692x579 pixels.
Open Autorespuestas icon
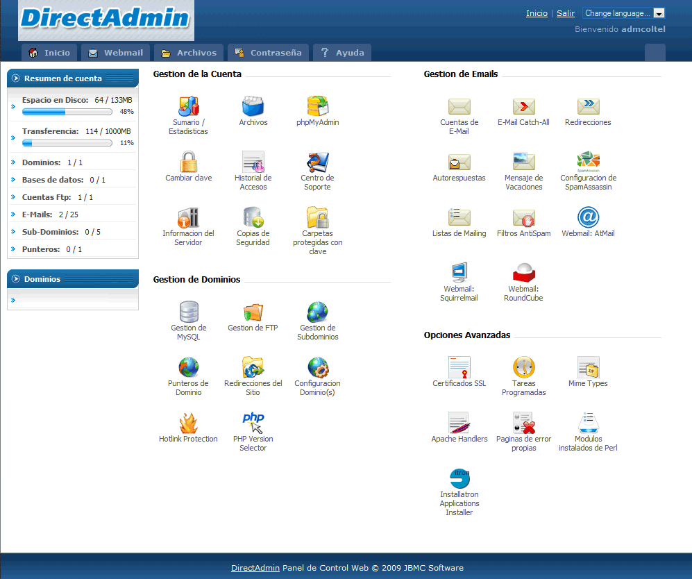[459, 162]
